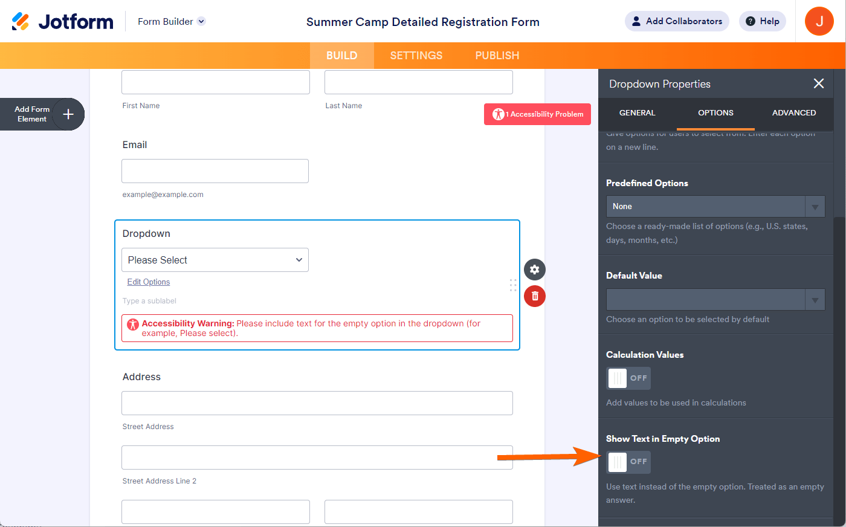The width and height of the screenshot is (846, 527).
Task: Expand the Please Select dropdown field
Action: click(215, 260)
